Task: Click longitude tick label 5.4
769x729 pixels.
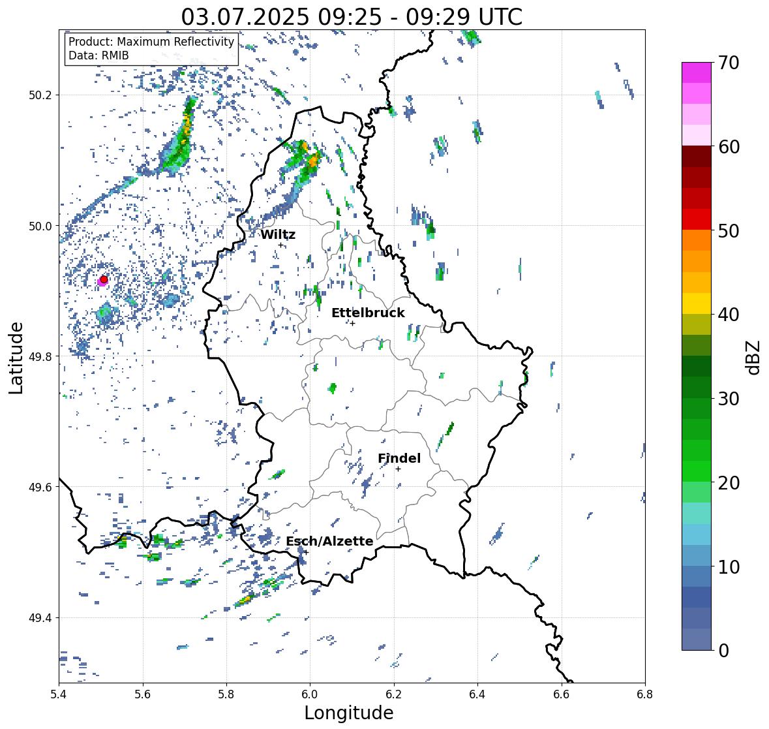Action: (59, 694)
